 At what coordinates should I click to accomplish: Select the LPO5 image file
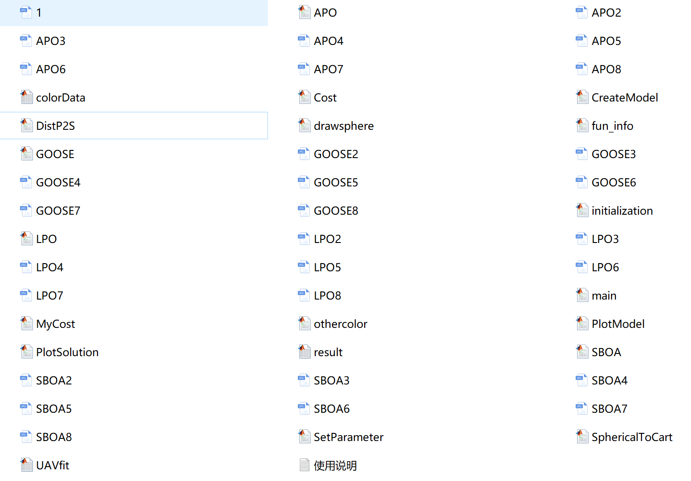327,267
